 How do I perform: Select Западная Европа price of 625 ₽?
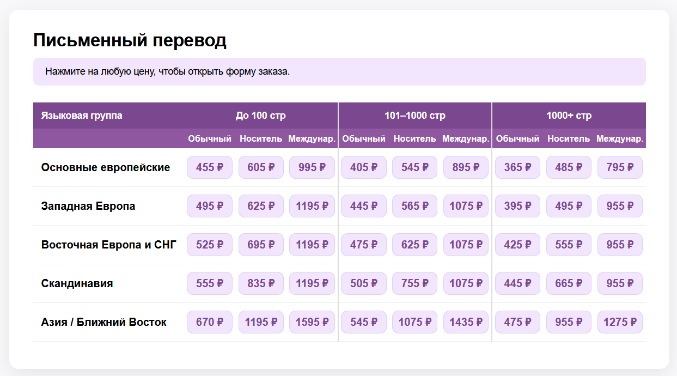(x=261, y=206)
